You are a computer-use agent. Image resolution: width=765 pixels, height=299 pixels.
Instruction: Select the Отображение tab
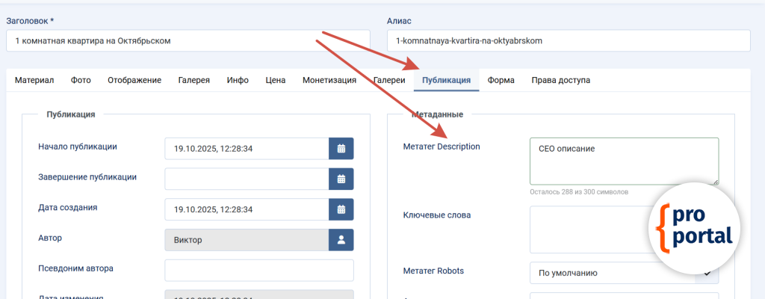[134, 81]
